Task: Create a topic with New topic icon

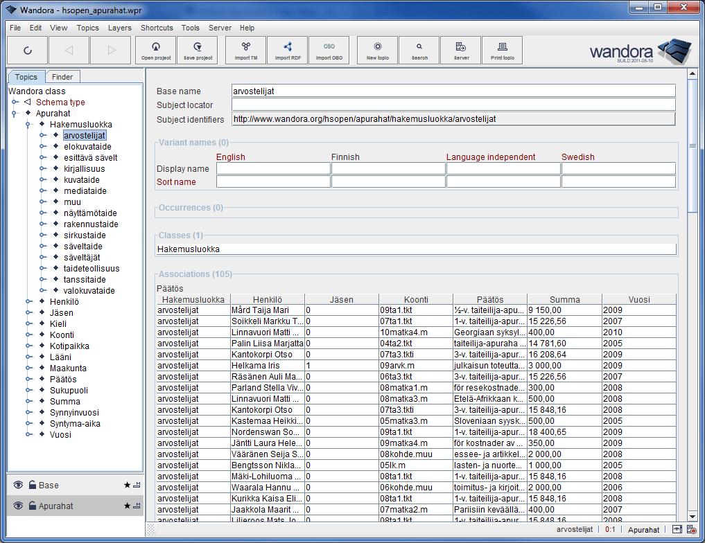Action: pyautogui.click(x=377, y=51)
